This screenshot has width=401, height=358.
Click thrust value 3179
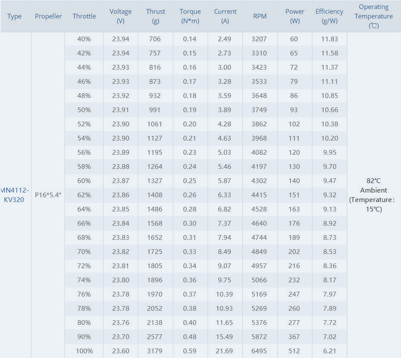(x=155, y=351)
